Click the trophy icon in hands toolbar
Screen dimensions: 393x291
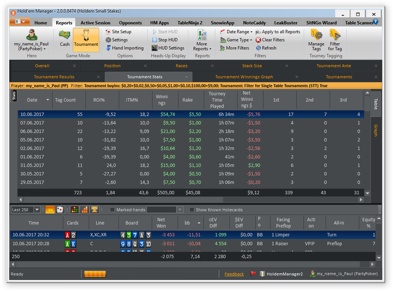(94, 209)
